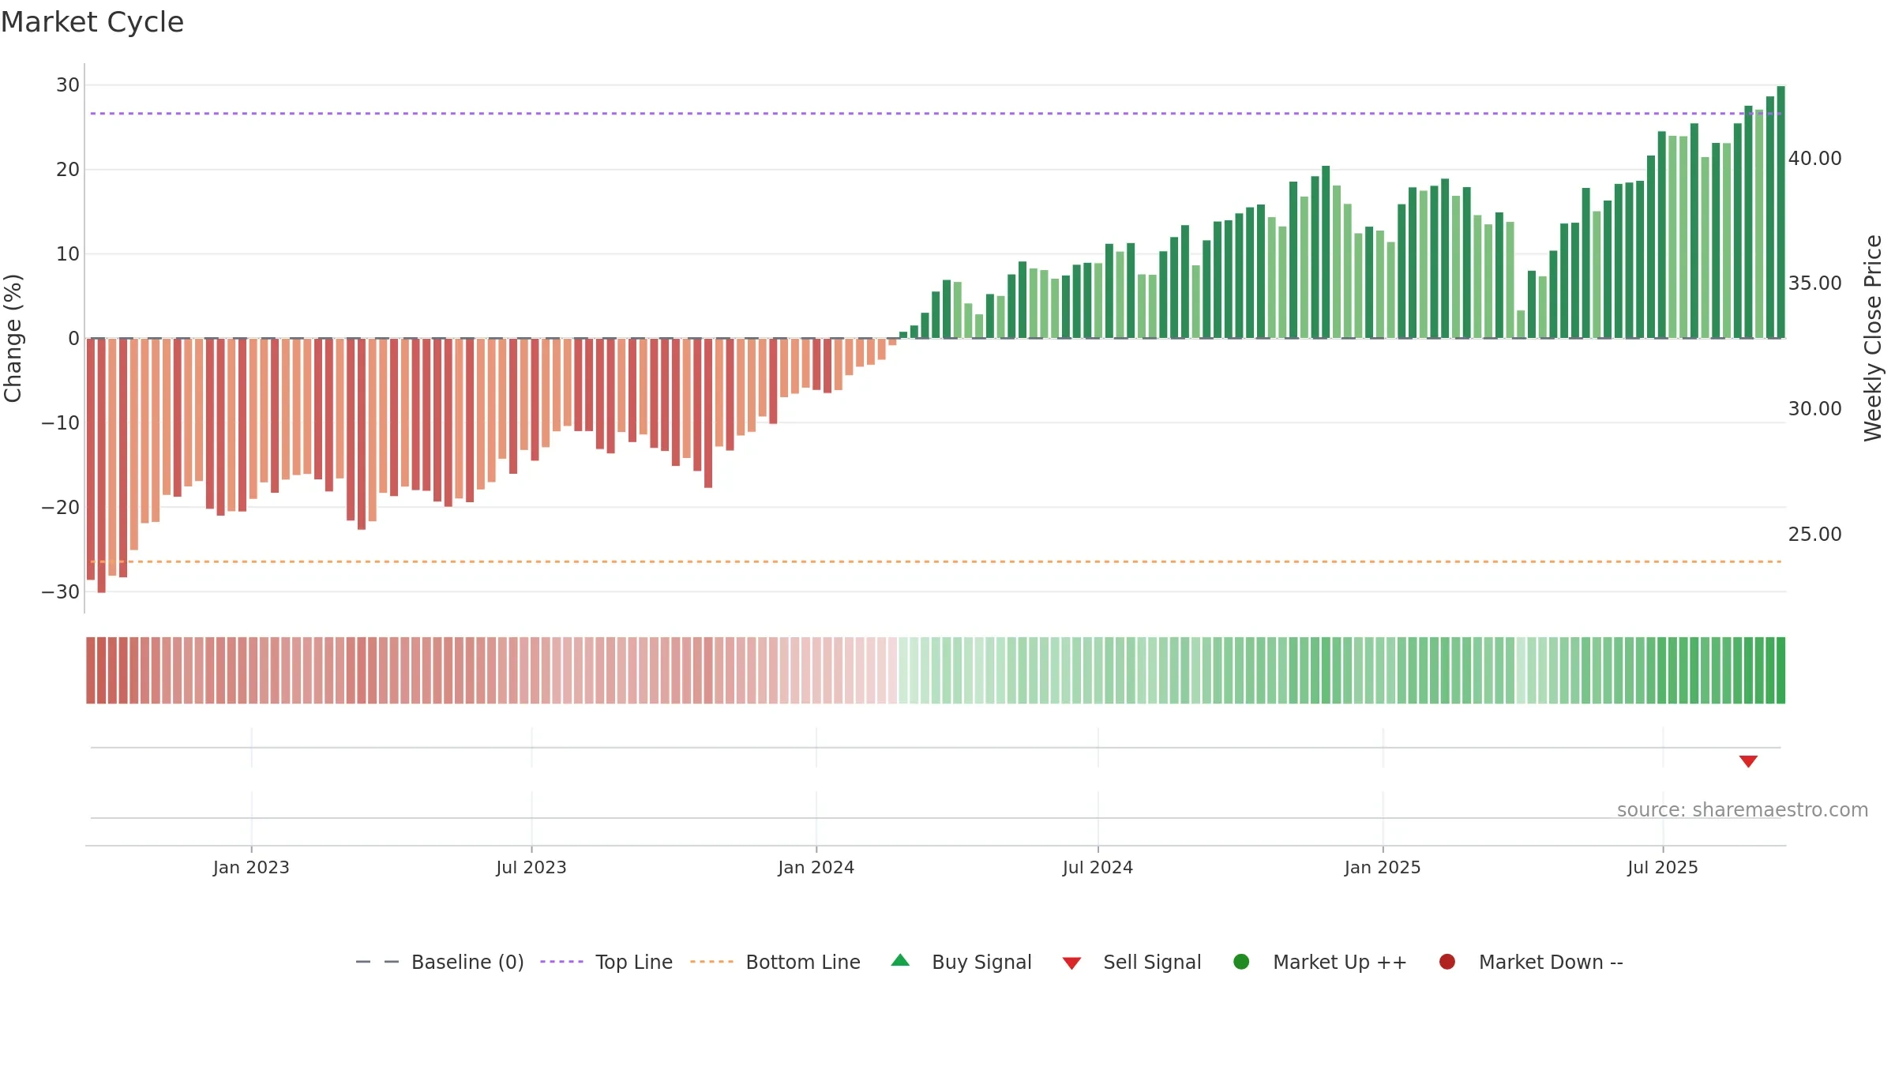Click the darkest green heatmap cell at right end
The image size is (1895, 1066).
click(x=1781, y=670)
